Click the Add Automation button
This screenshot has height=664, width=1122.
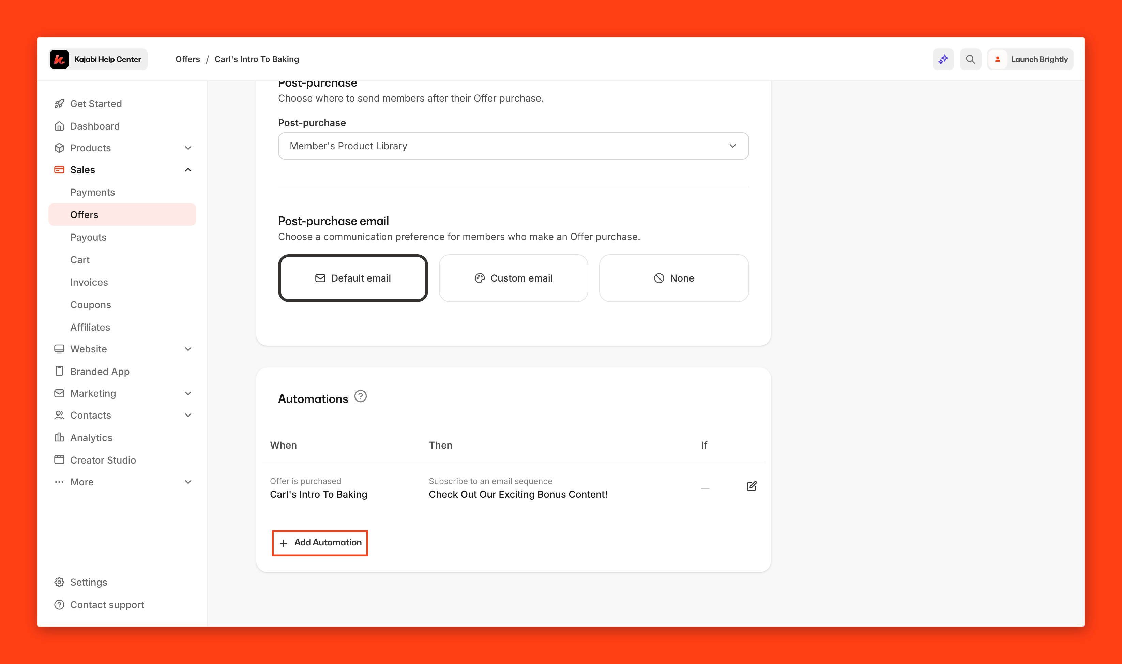pos(320,543)
